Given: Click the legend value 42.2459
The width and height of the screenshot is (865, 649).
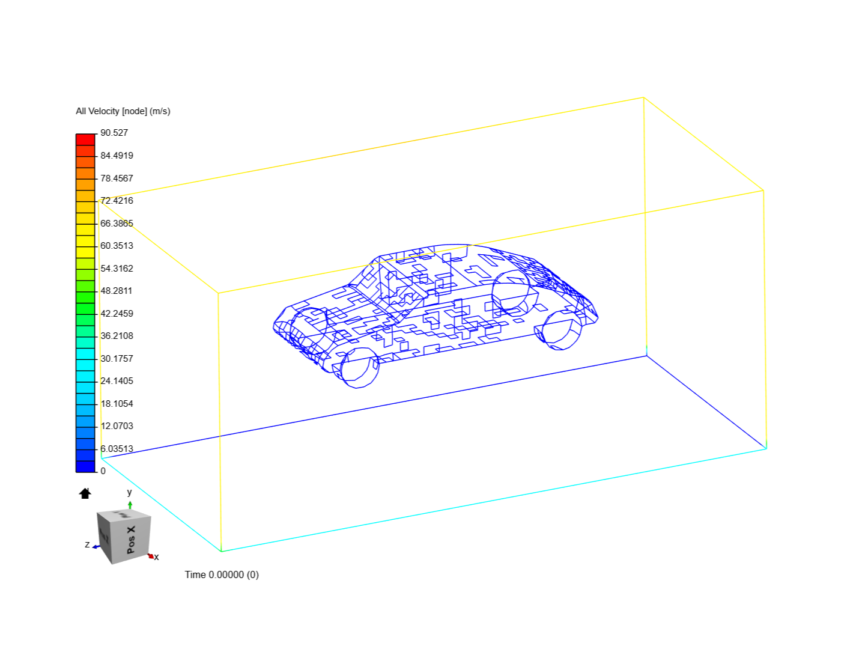Looking at the screenshot, I should 117,314.
